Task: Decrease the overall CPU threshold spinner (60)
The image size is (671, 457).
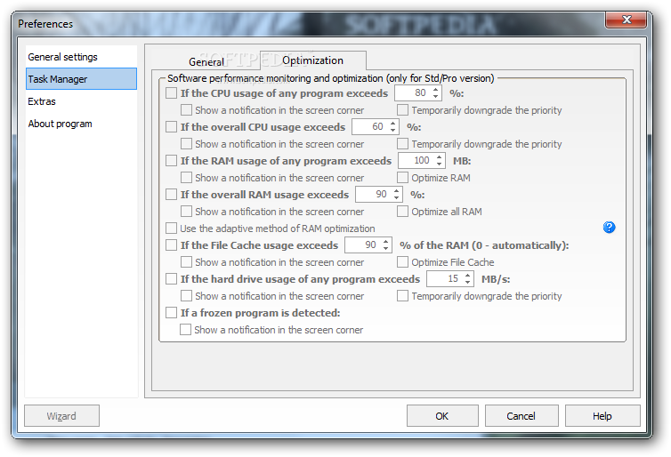Action: (392, 130)
